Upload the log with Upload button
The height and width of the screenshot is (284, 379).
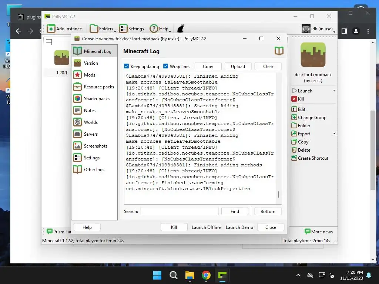pos(238,67)
